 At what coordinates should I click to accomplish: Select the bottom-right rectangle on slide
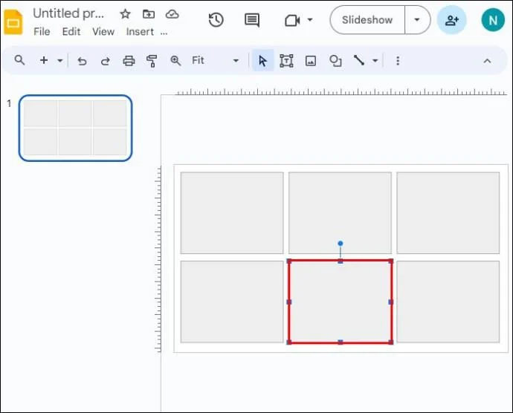coord(448,302)
